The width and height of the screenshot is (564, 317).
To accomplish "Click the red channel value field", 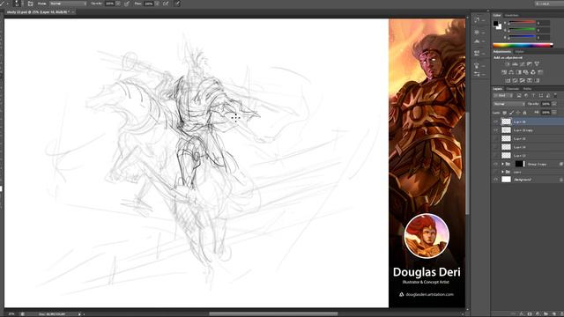I will (543, 23).
